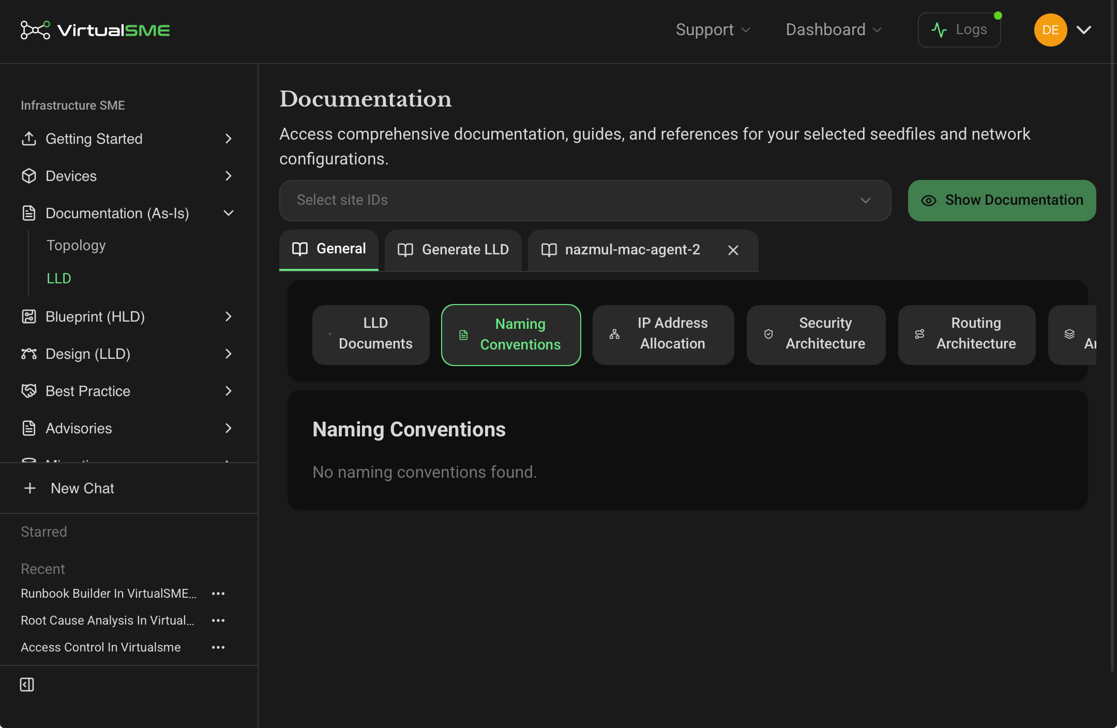Click the Logs activity pulse icon

pos(939,30)
